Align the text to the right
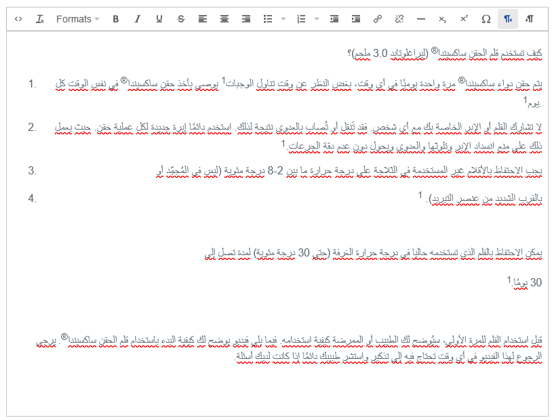Screen dimensions: 552x420 coord(246,19)
